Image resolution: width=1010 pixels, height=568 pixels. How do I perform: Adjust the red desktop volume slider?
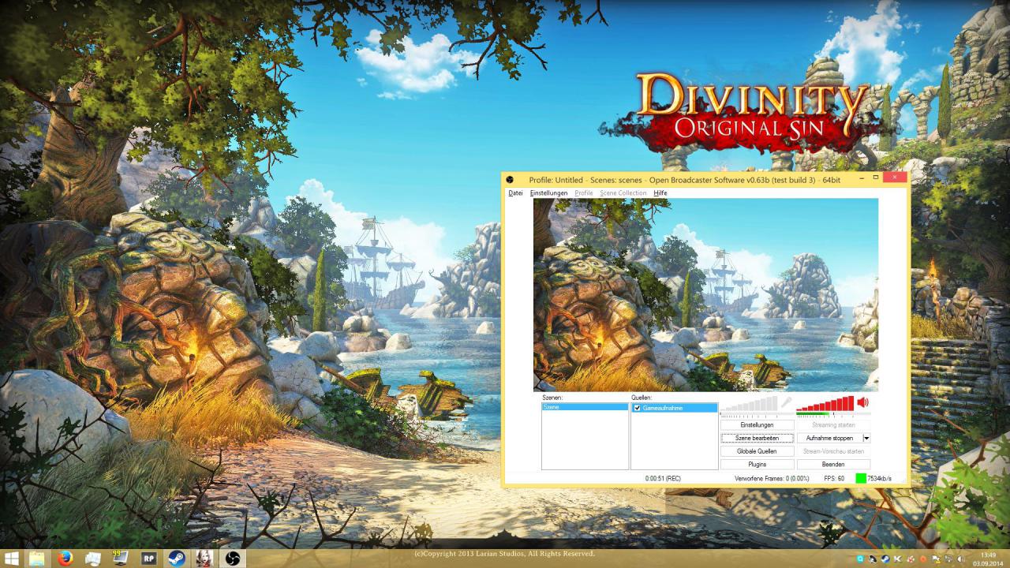click(x=825, y=404)
